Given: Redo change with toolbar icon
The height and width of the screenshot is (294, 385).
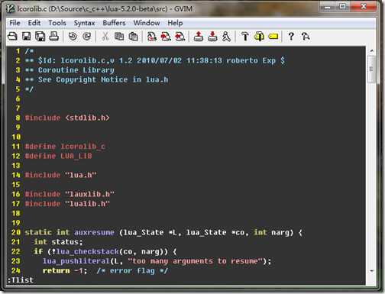Looking at the screenshot, I should point(86,37).
